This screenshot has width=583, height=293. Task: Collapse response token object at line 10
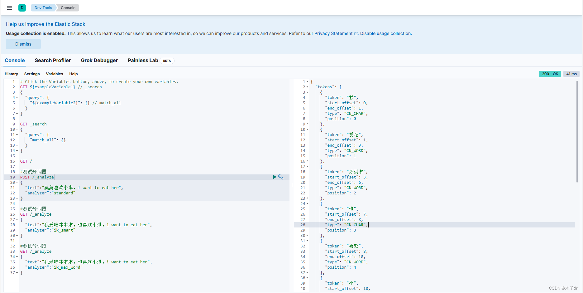click(307, 129)
